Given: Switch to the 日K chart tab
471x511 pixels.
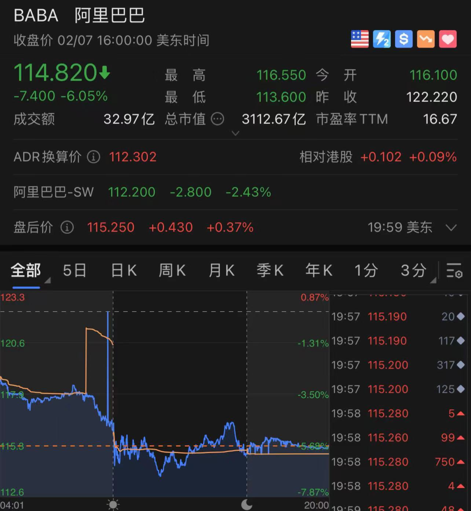Looking at the screenshot, I should click(x=123, y=270).
